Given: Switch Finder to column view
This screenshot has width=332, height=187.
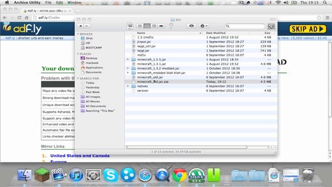Looking at the screenshot, I should 154,26.
